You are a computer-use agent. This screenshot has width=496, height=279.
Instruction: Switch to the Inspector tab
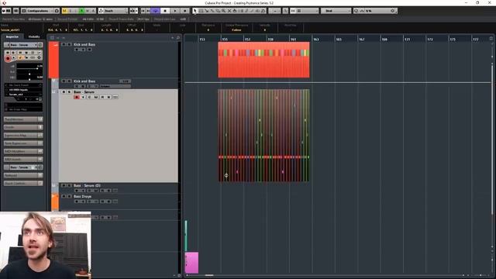(12, 36)
